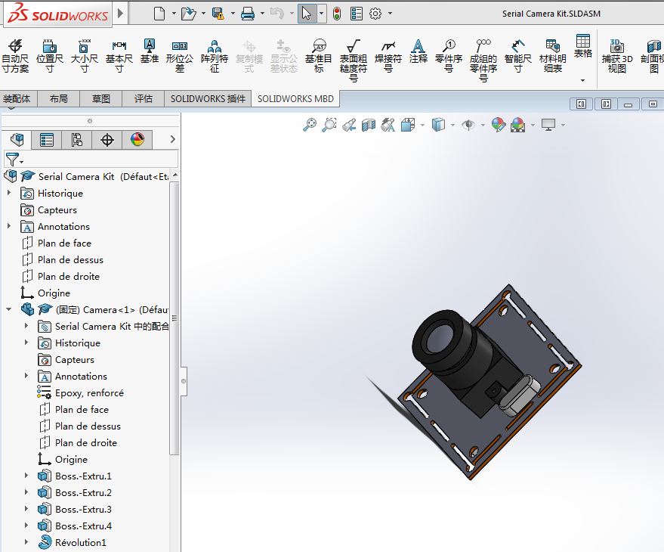Switch to the 装配体 tab

(x=17, y=99)
